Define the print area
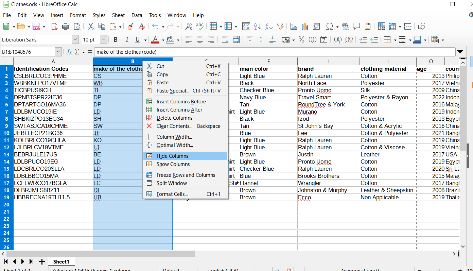 click(382, 26)
